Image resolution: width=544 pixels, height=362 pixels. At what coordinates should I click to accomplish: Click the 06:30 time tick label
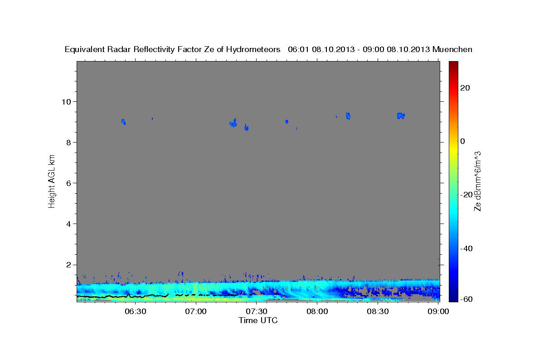tap(136, 311)
